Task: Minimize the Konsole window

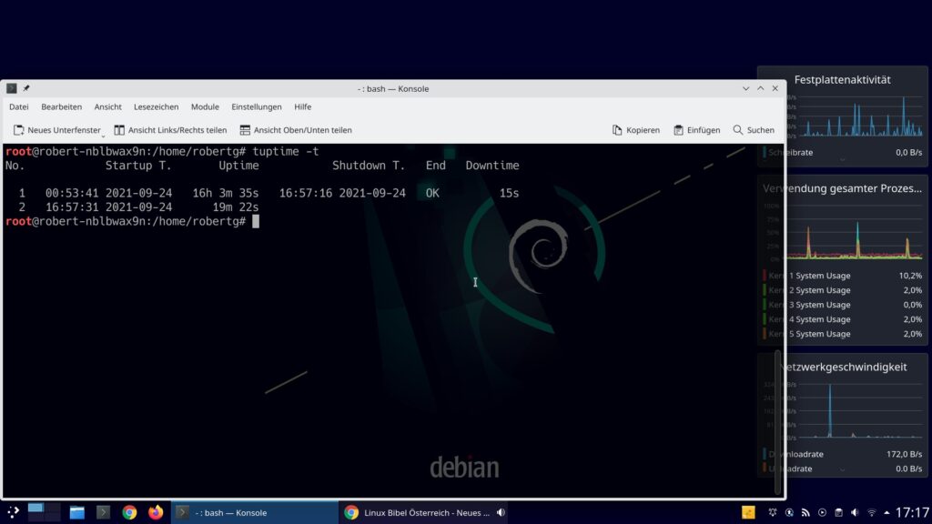Action: (x=746, y=88)
